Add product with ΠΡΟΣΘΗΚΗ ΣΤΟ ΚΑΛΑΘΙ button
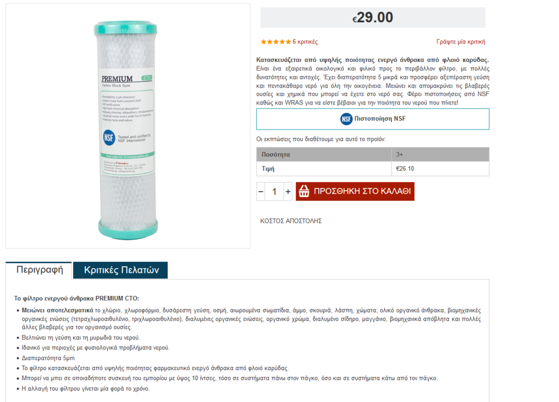 [355, 191]
